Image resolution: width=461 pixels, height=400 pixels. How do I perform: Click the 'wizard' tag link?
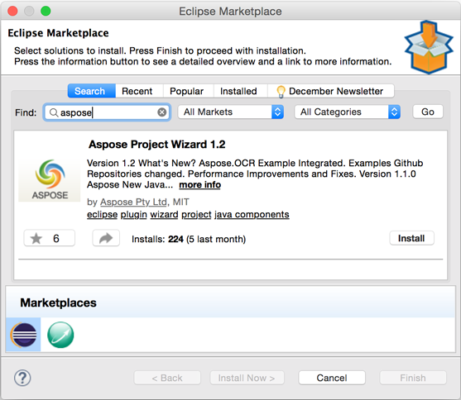164,215
